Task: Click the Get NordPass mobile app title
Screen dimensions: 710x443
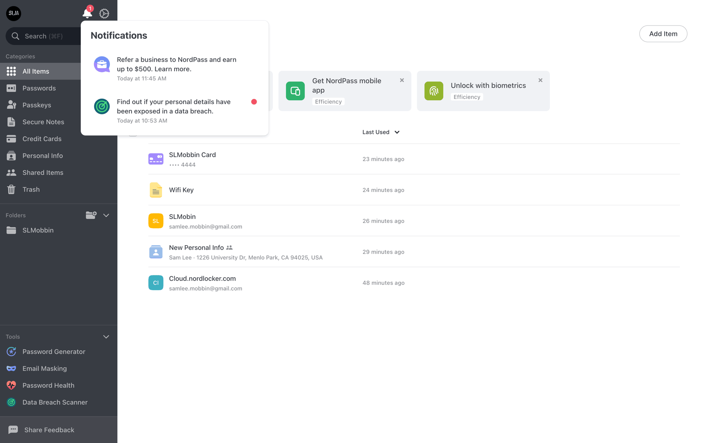Action: coord(346,85)
